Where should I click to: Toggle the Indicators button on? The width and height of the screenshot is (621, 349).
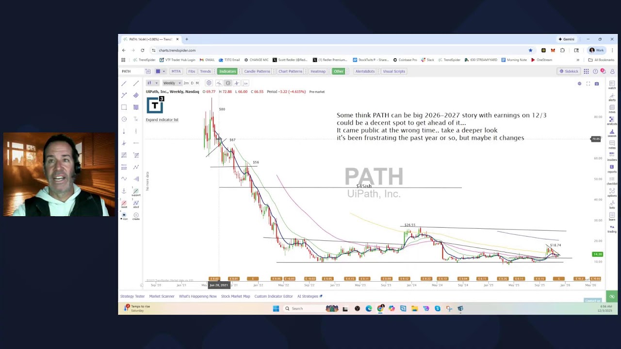[x=227, y=71]
